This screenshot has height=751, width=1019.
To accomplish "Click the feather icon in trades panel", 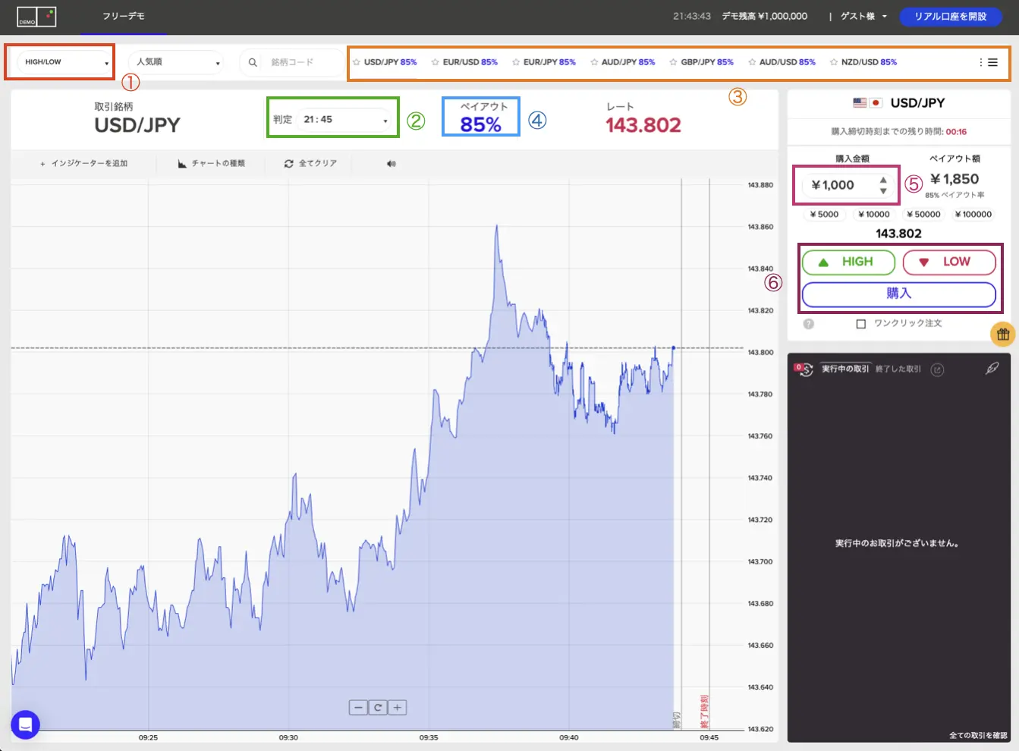I will point(992,369).
